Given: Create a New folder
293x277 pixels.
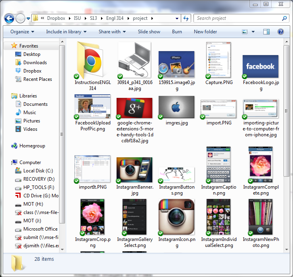Looking at the screenshot, I should click(205, 32).
